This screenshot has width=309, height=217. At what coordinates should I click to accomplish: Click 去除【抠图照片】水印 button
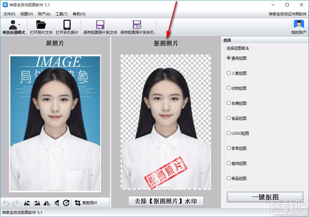[x=165, y=201]
